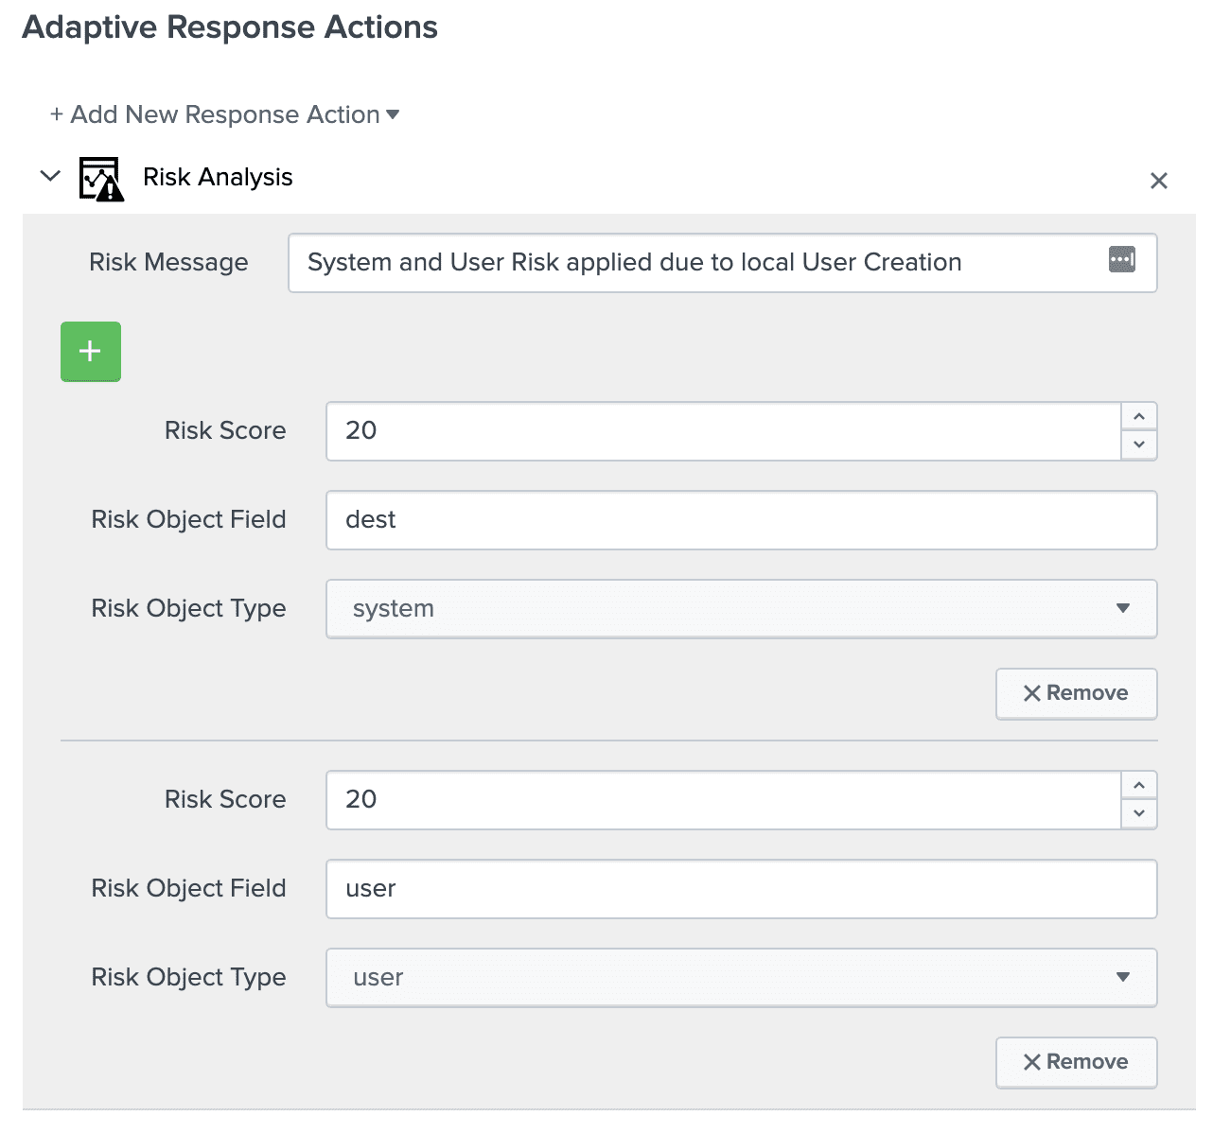Click down arrow on second Risk Score

coord(1140,814)
